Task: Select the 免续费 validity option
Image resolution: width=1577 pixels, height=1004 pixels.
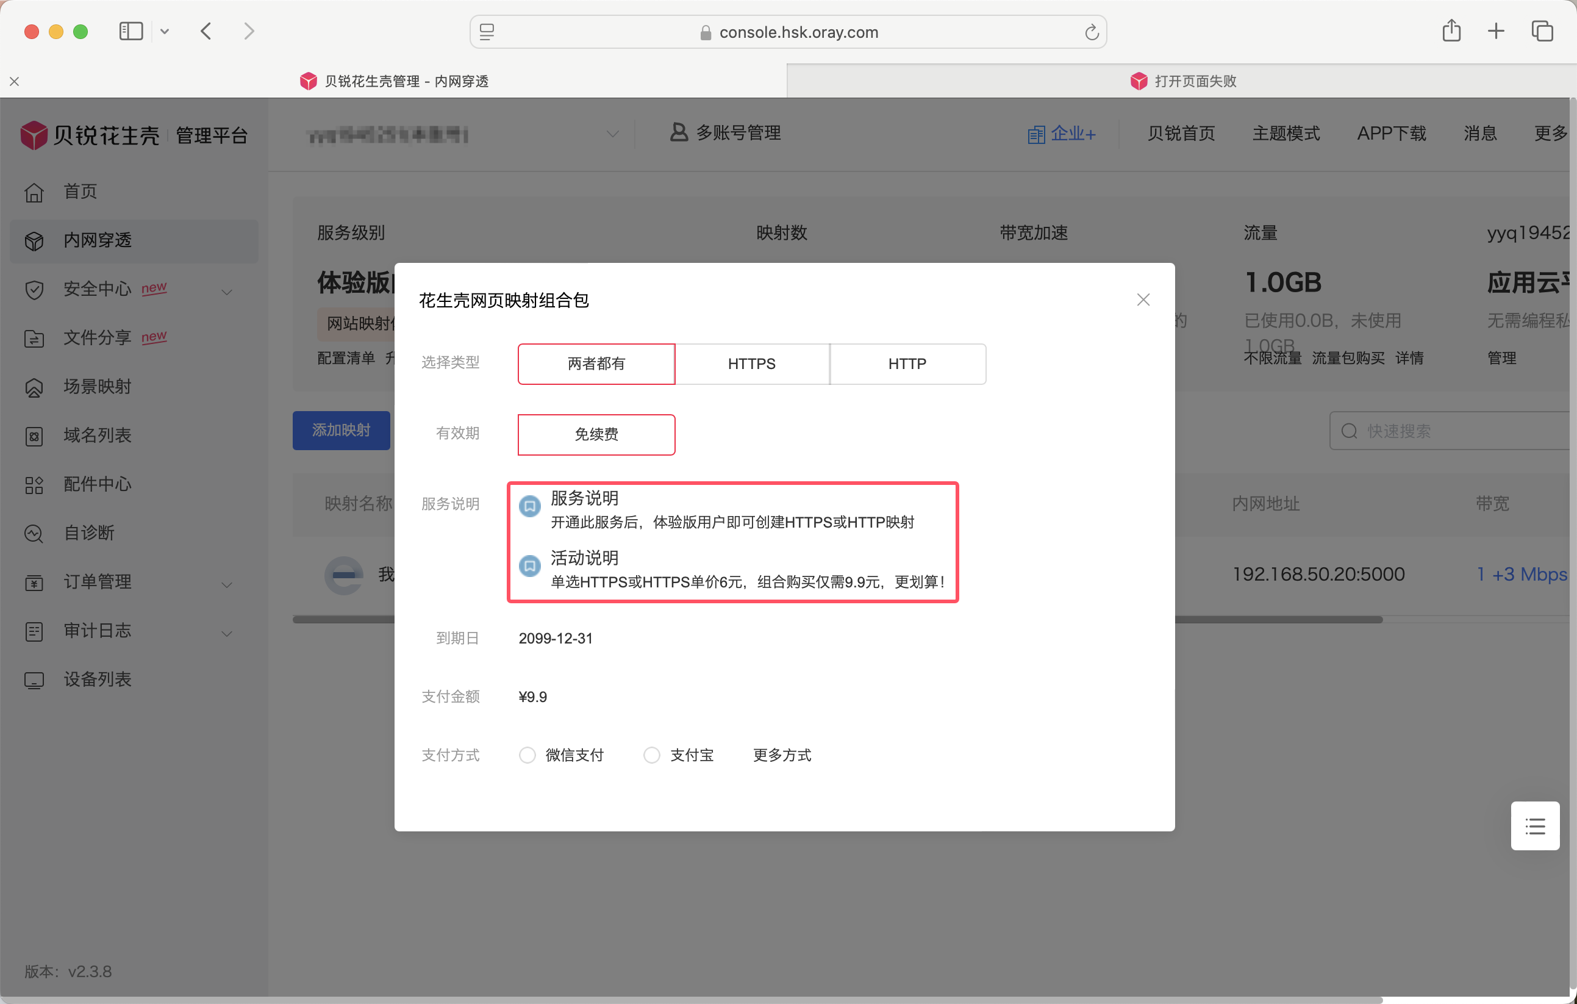Action: tap(596, 434)
